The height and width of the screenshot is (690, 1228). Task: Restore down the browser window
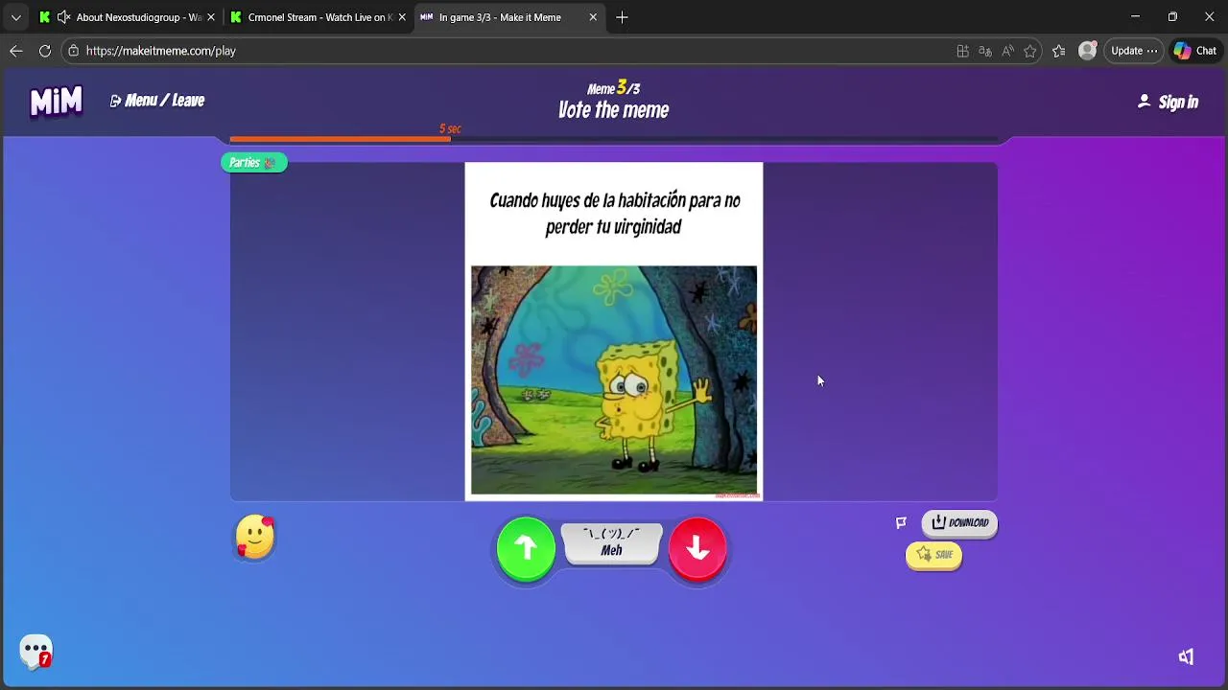pos(1172,17)
